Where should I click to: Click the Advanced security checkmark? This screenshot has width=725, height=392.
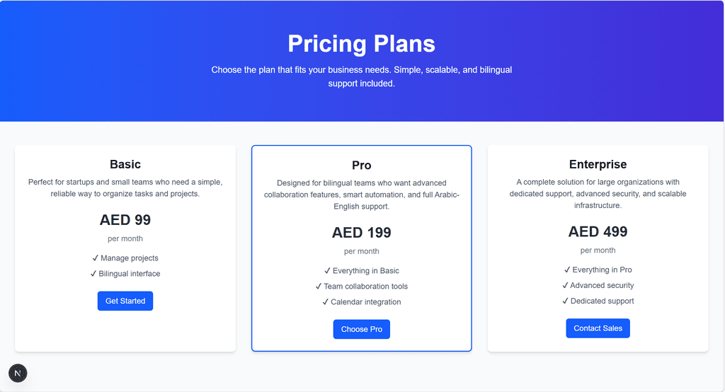click(565, 285)
